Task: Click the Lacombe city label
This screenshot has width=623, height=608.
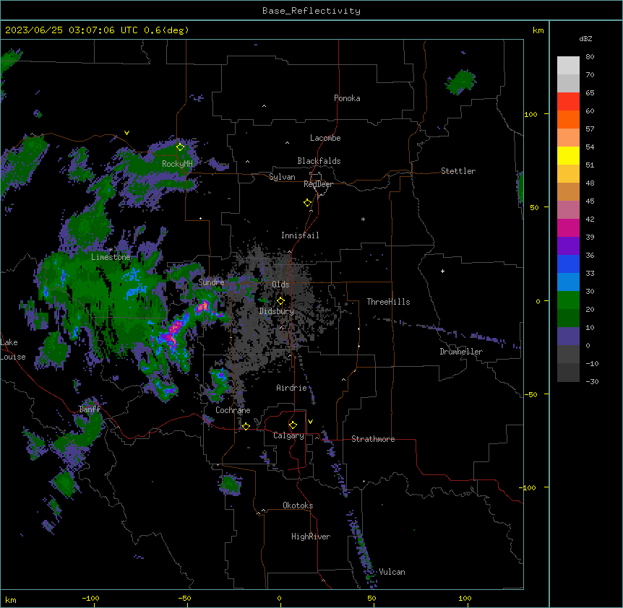Action: tap(325, 138)
